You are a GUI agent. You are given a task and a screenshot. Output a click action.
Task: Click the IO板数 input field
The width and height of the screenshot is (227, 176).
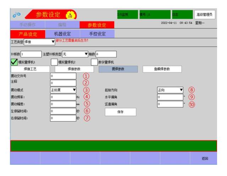[31, 54]
